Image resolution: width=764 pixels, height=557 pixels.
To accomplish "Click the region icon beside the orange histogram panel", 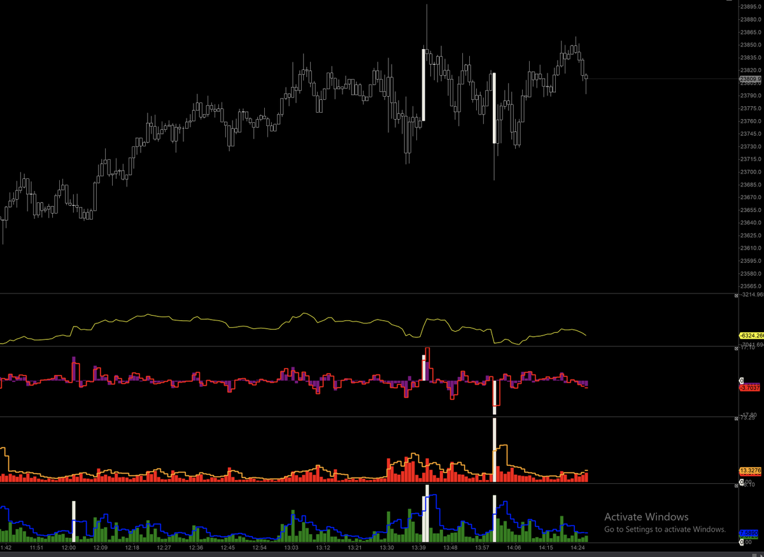I will [735, 420].
